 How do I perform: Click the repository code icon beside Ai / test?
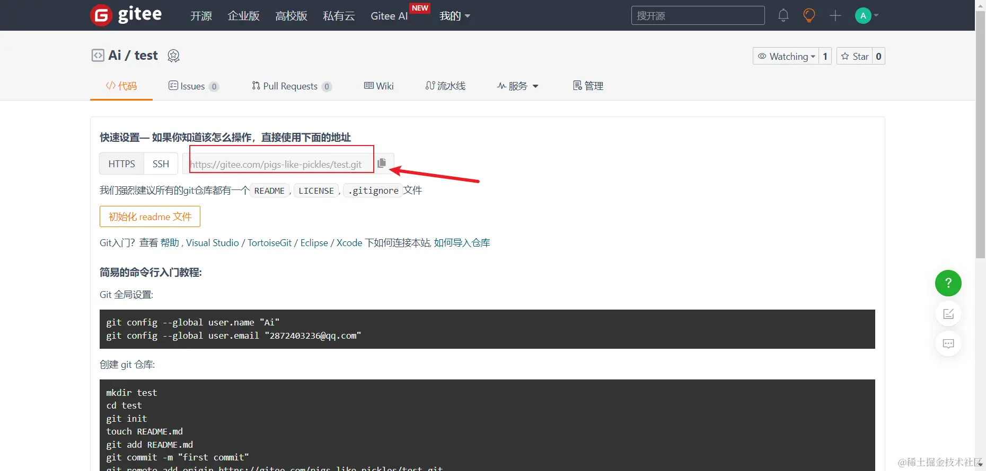[x=98, y=56]
